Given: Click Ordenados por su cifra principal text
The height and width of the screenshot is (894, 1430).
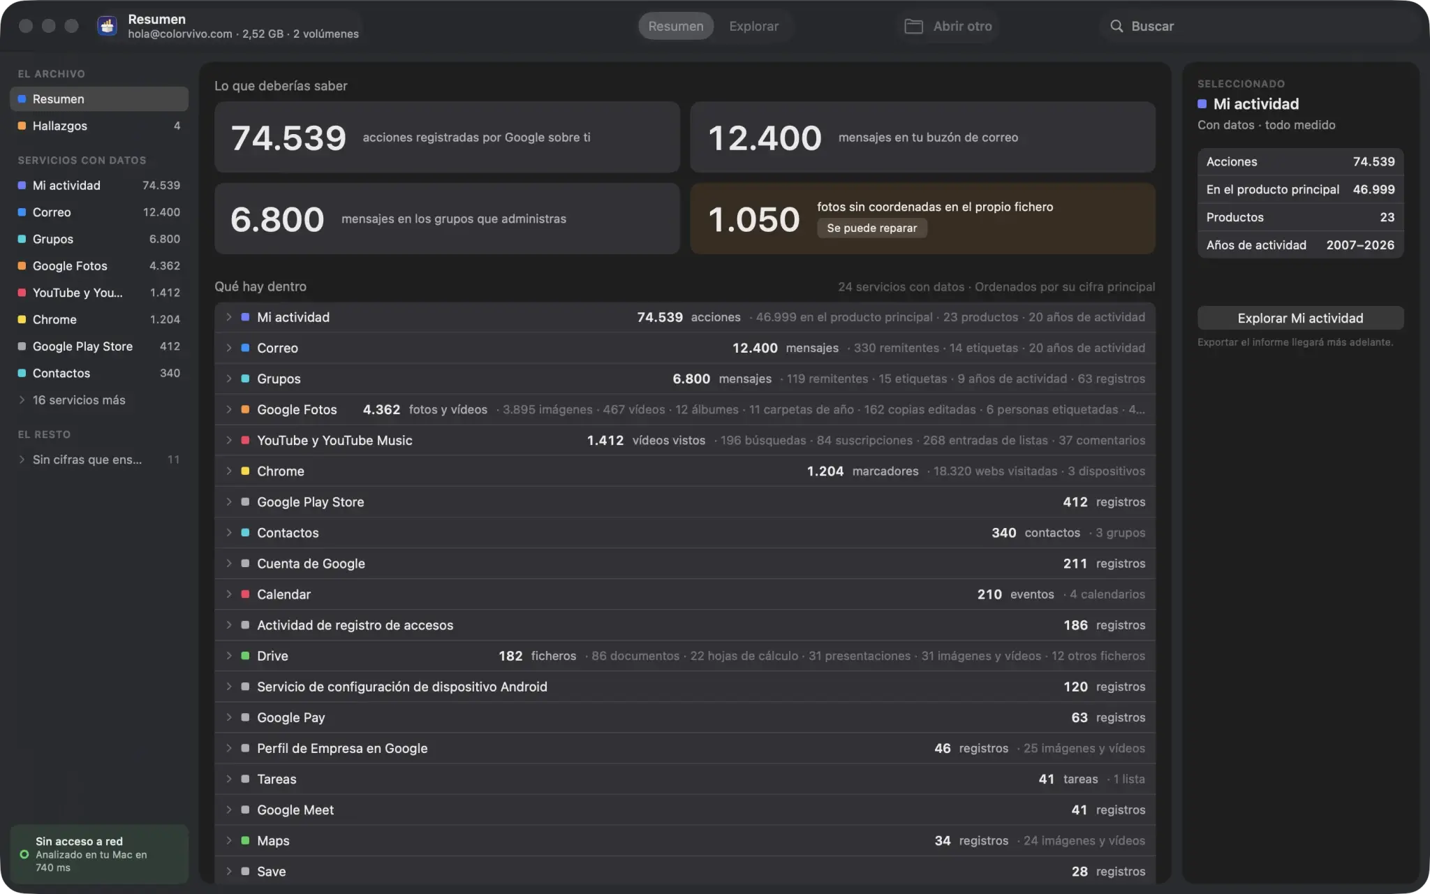Looking at the screenshot, I should (x=1065, y=286).
